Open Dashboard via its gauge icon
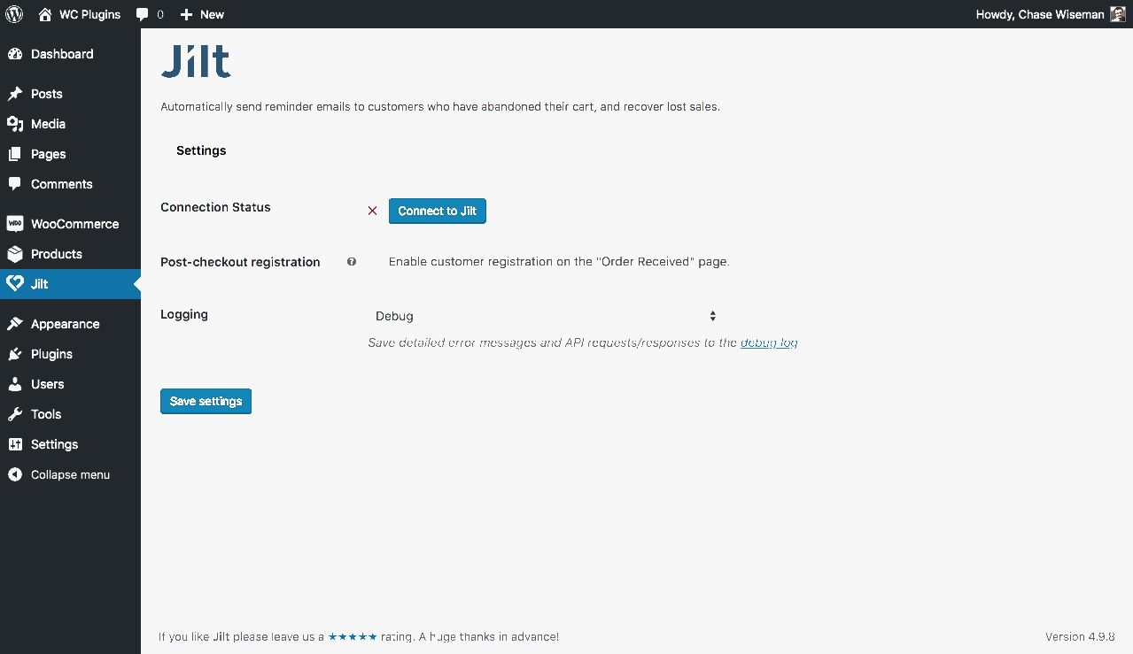This screenshot has height=654, width=1133. 14,54
